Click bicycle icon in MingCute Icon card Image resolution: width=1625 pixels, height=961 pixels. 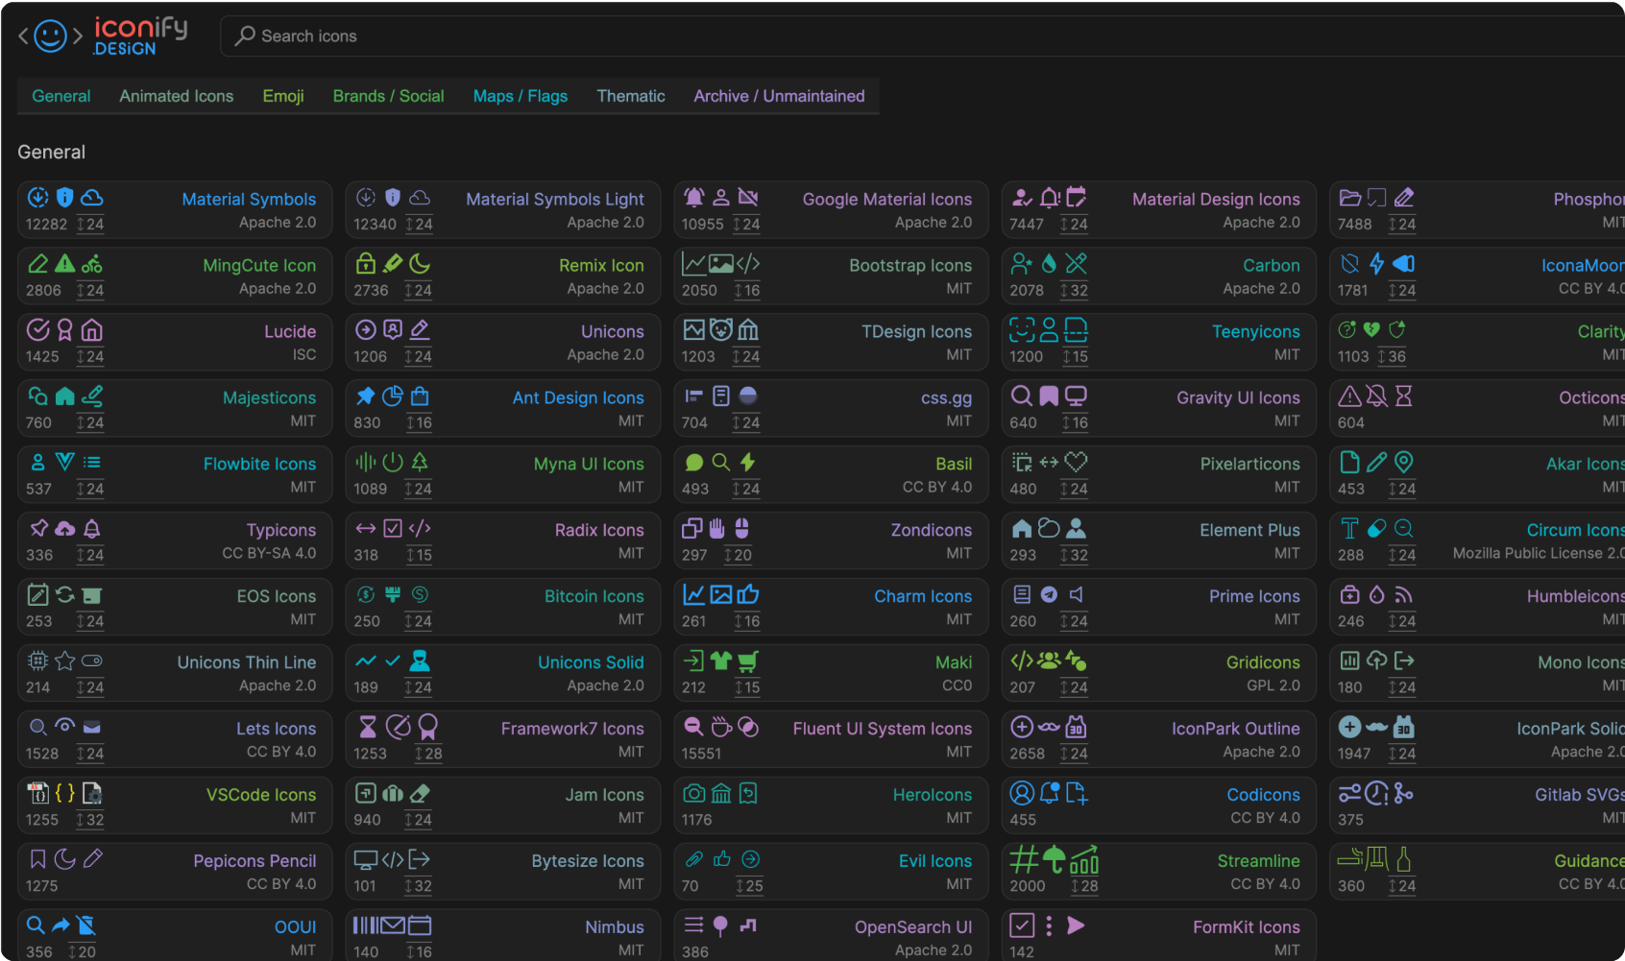click(x=92, y=264)
